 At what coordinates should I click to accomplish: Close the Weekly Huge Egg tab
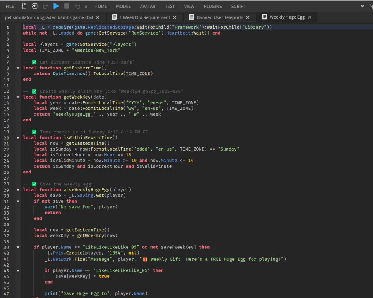click(x=309, y=17)
